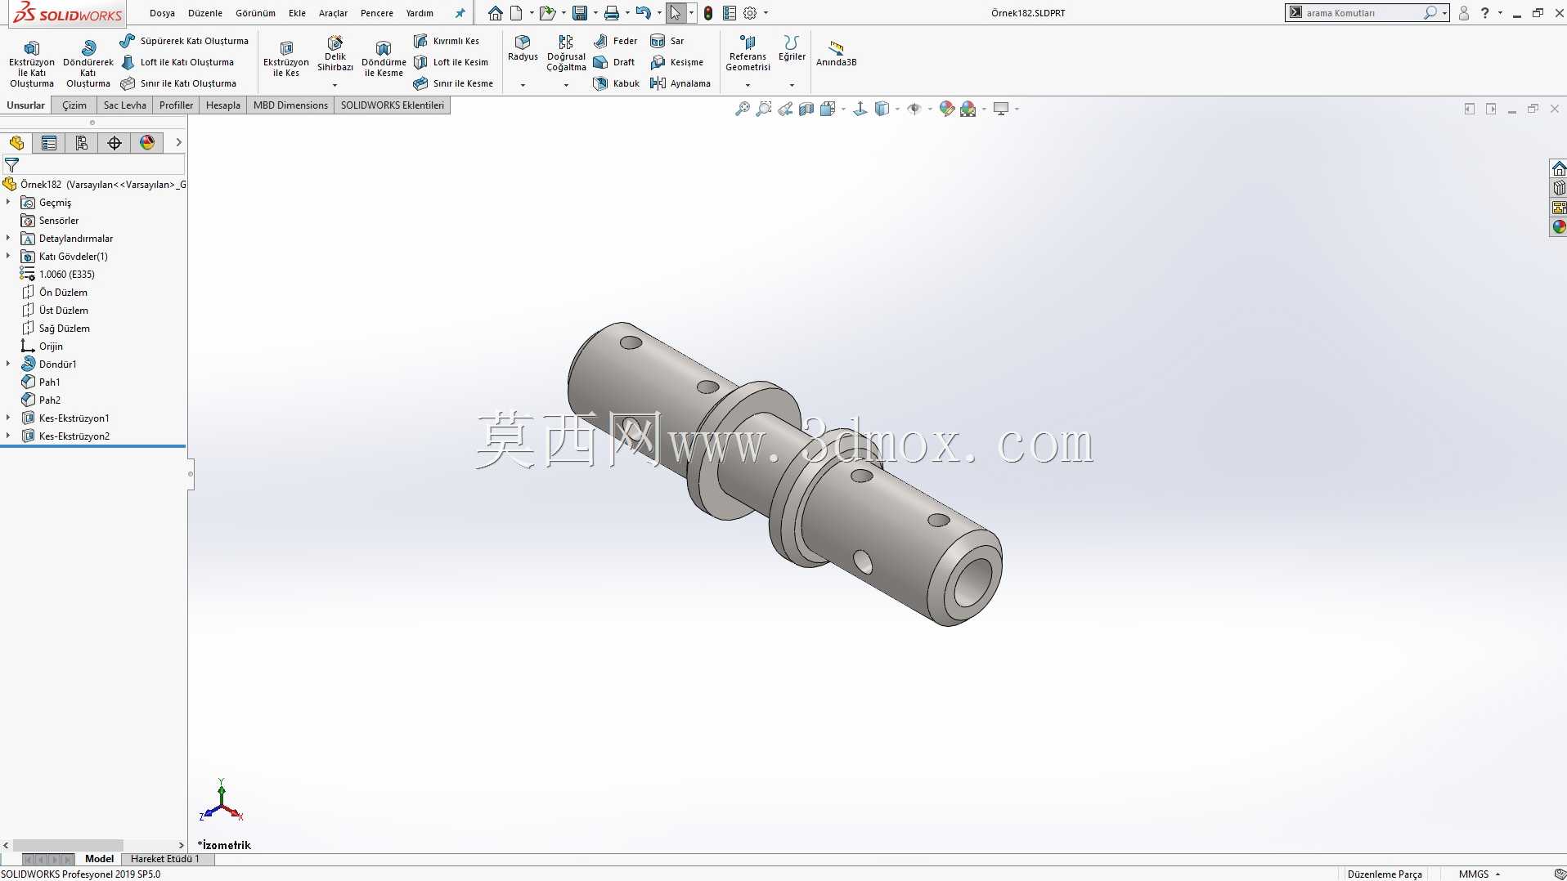Click the feature tree filter field
Image resolution: width=1567 pixels, height=881 pixels.
(x=102, y=165)
